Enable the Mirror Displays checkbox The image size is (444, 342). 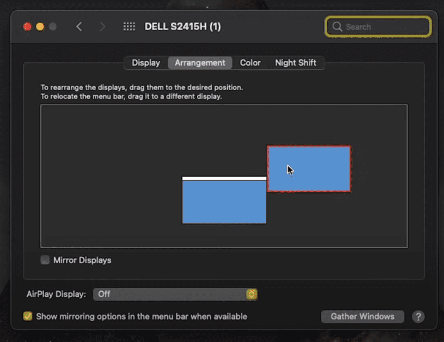point(45,260)
